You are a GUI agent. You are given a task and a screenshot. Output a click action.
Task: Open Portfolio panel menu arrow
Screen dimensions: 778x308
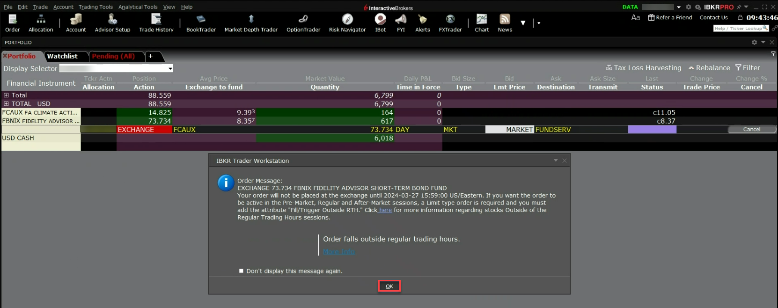click(x=763, y=42)
